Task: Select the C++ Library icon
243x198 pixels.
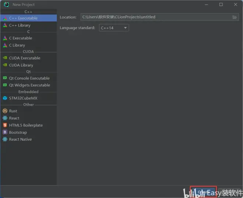Action: click(5, 25)
